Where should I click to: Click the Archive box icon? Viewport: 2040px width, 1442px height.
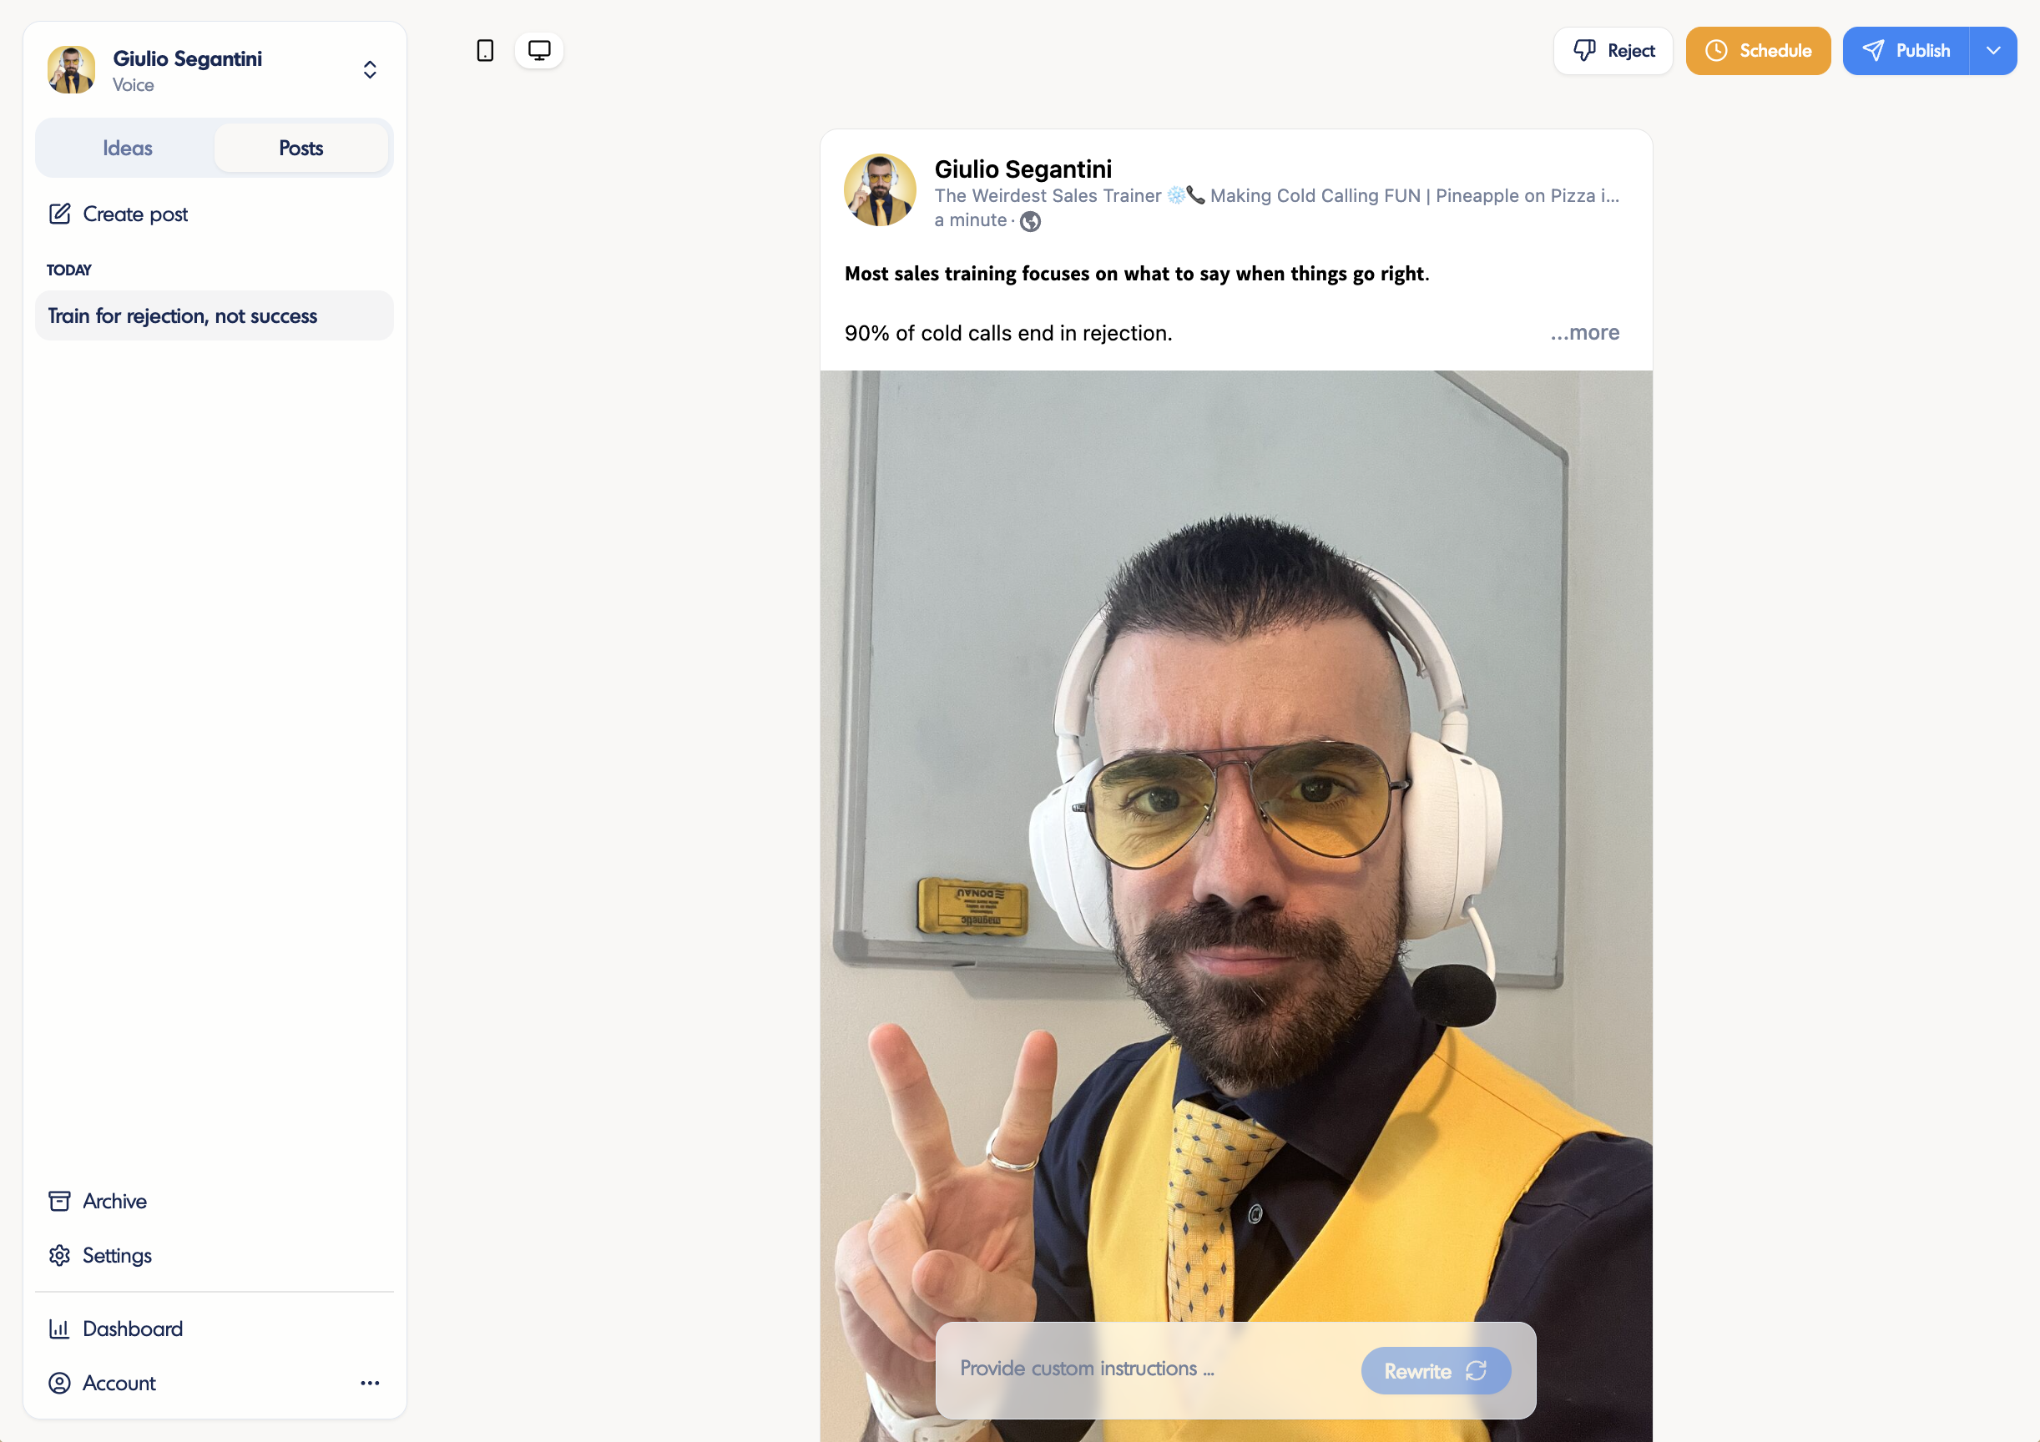[59, 1201]
